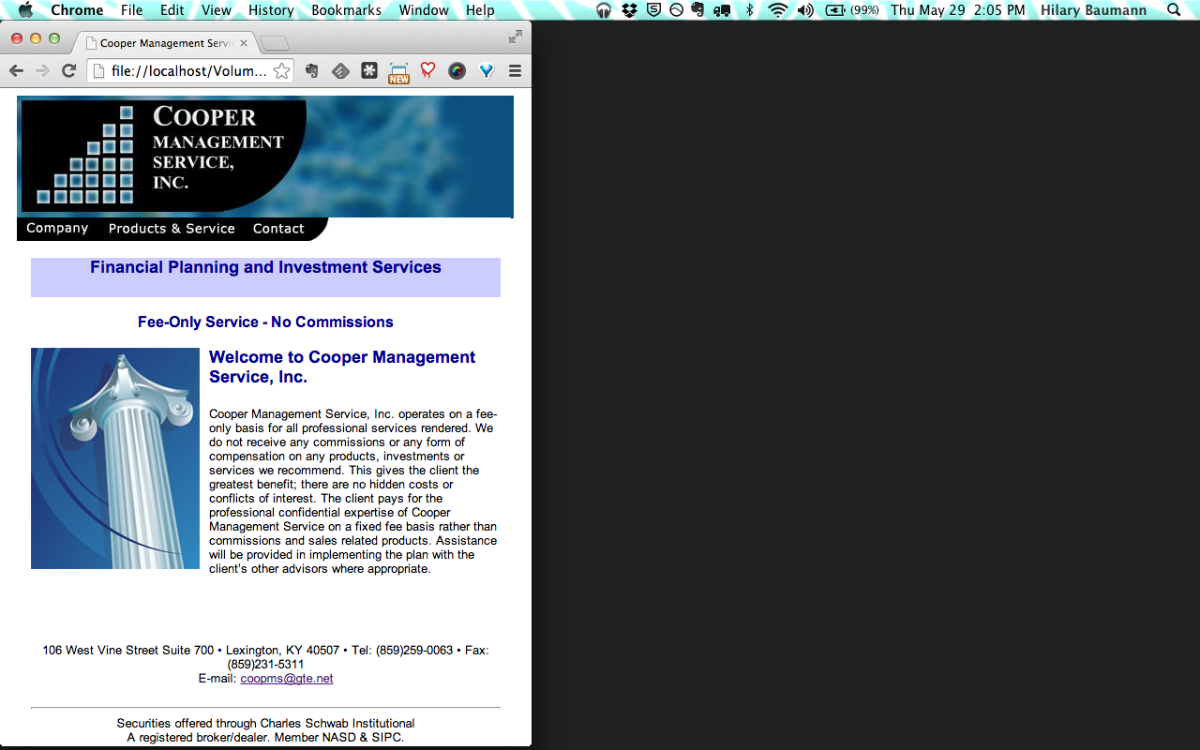Reload the current page

[68, 71]
